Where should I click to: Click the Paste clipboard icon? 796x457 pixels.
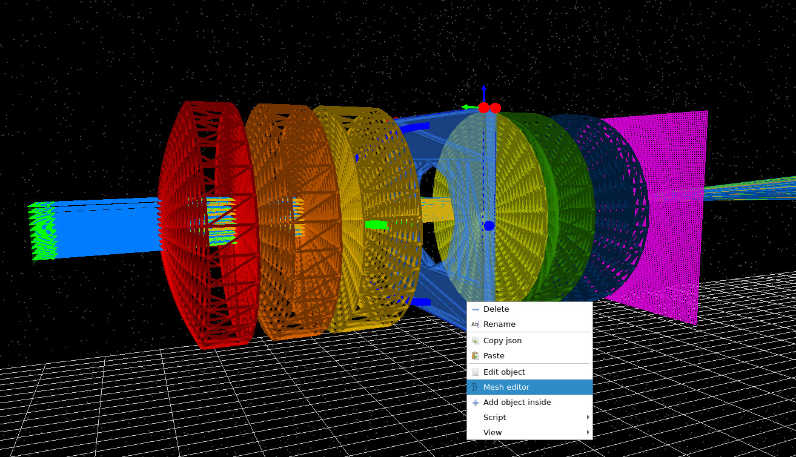pyautogui.click(x=475, y=355)
